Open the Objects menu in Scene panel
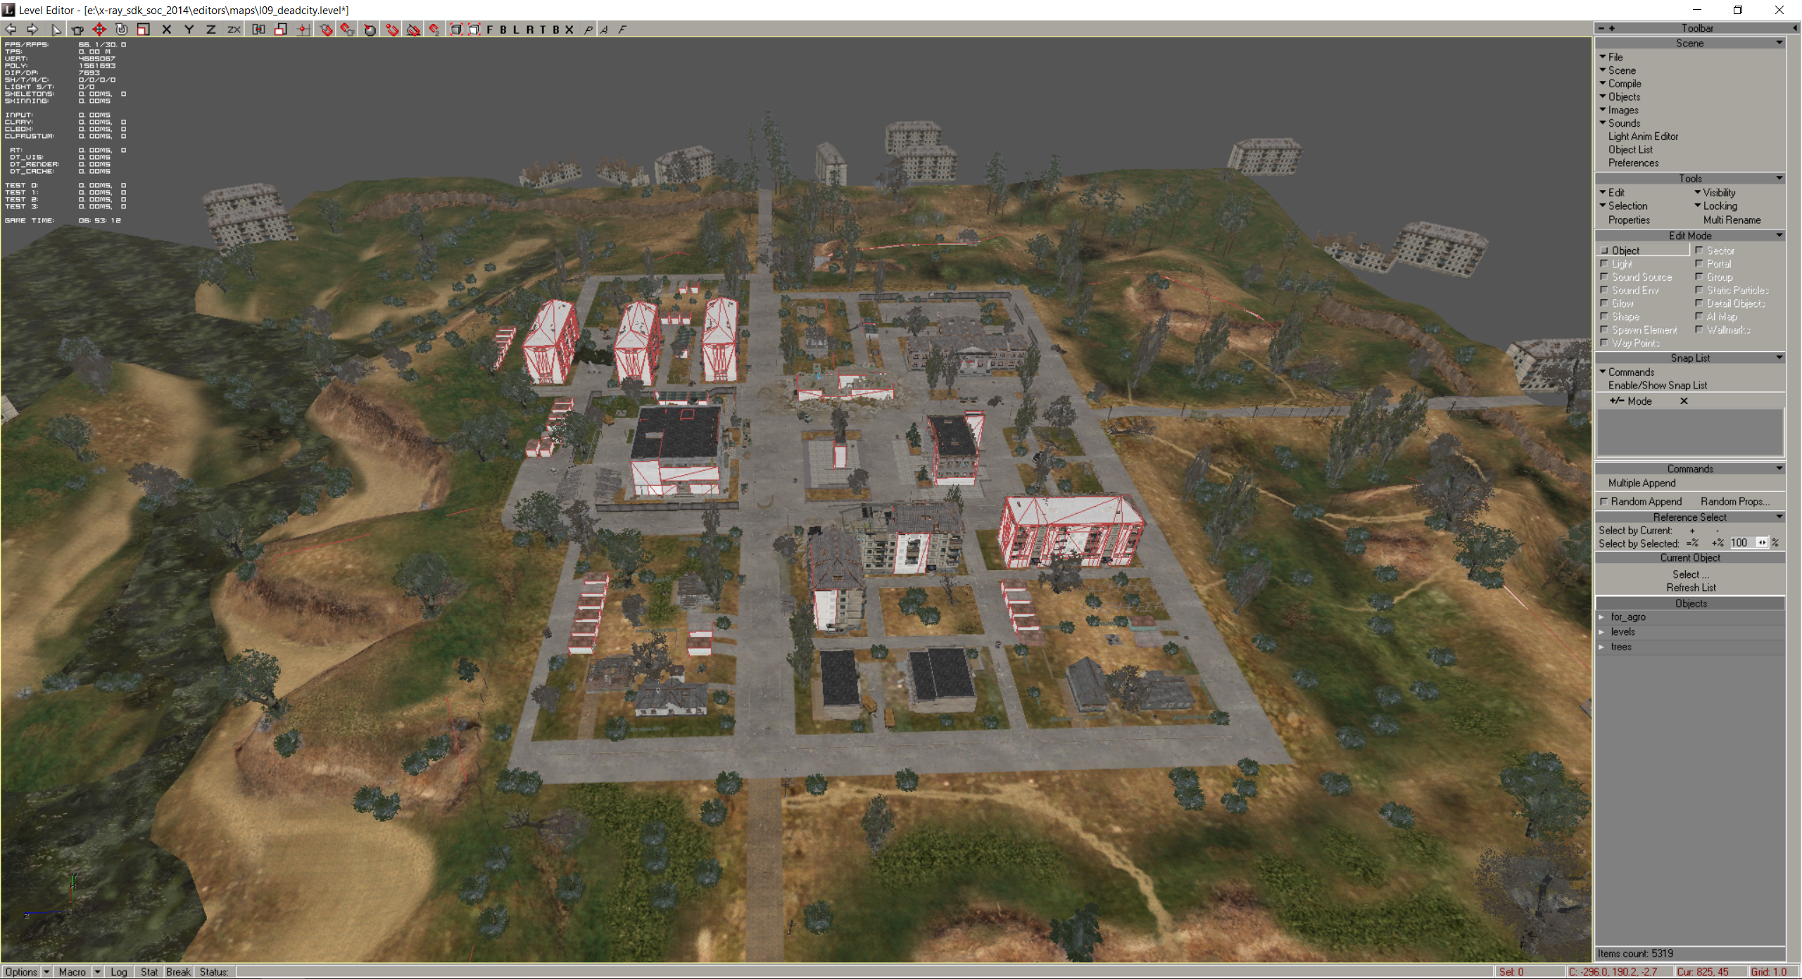Image resolution: width=1802 pixels, height=979 pixels. click(1619, 97)
